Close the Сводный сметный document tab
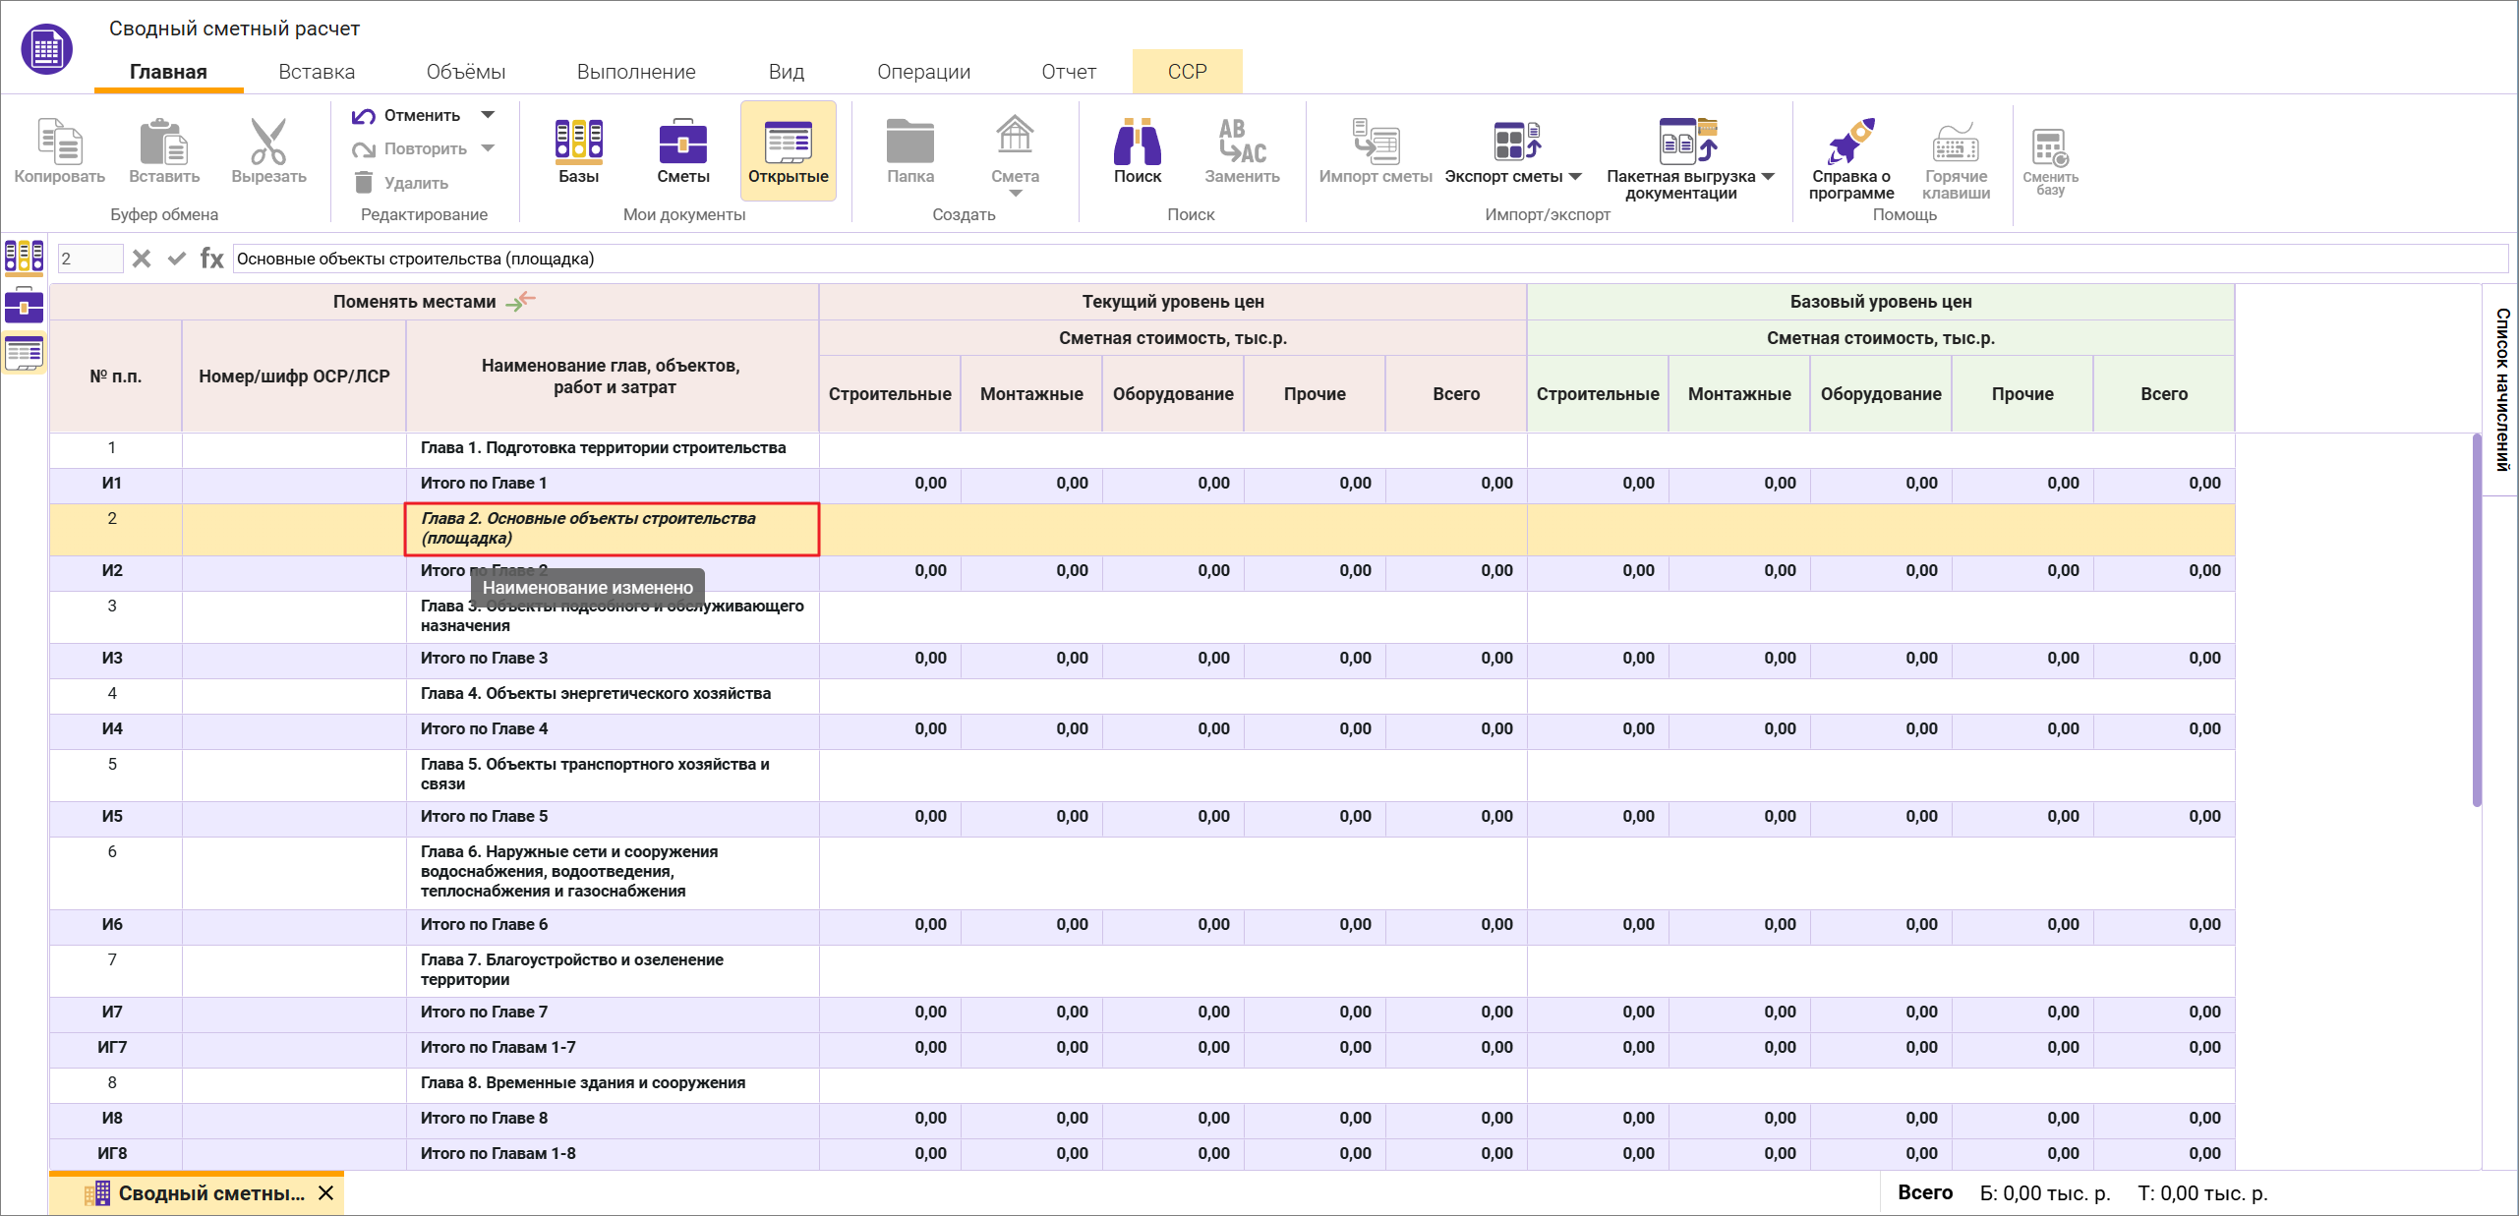 coord(326,1193)
